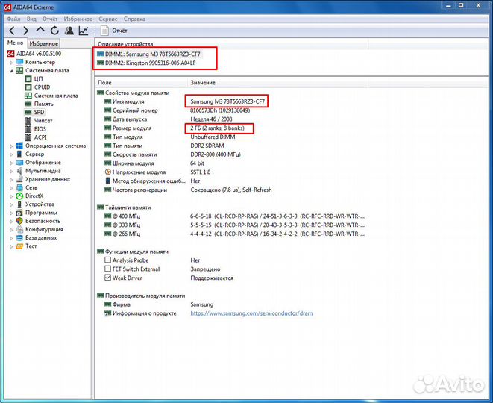This screenshot has width=493, height=403.
Task: Open the samsung.com semiconductor dram link
Action: coord(251,313)
